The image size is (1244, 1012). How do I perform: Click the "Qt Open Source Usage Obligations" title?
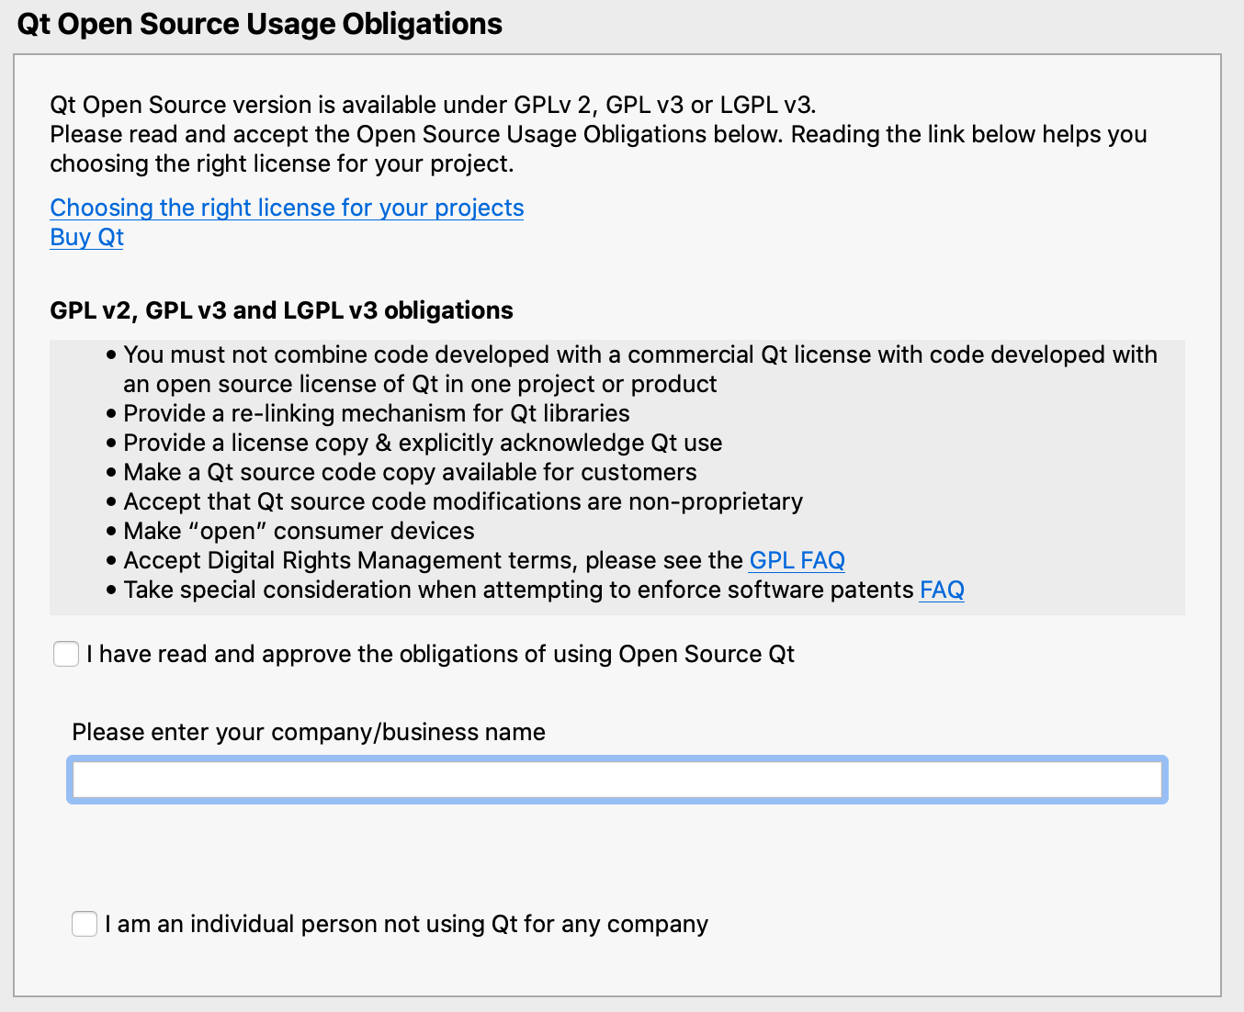260,24
